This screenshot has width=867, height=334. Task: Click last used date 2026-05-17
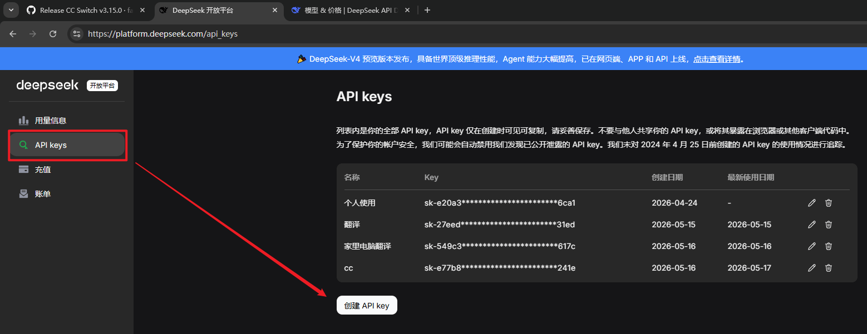point(750,268)
